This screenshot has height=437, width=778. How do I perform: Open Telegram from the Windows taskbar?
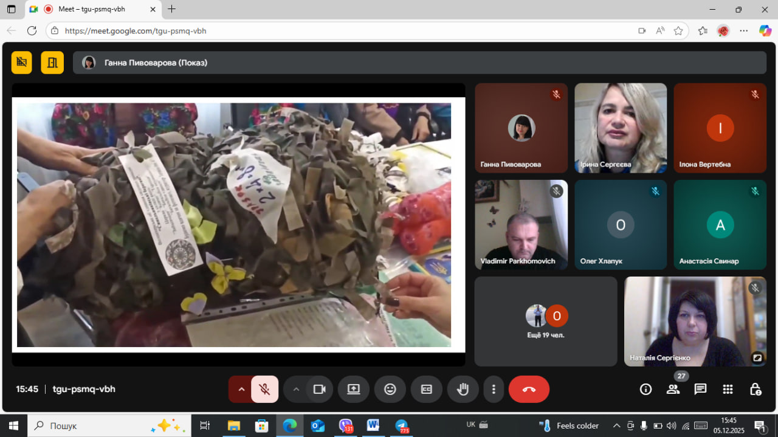(401, 425)
